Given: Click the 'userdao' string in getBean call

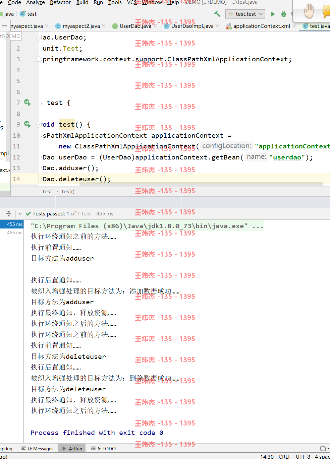Looking at the screenshot, I should (x=287, y=157).
